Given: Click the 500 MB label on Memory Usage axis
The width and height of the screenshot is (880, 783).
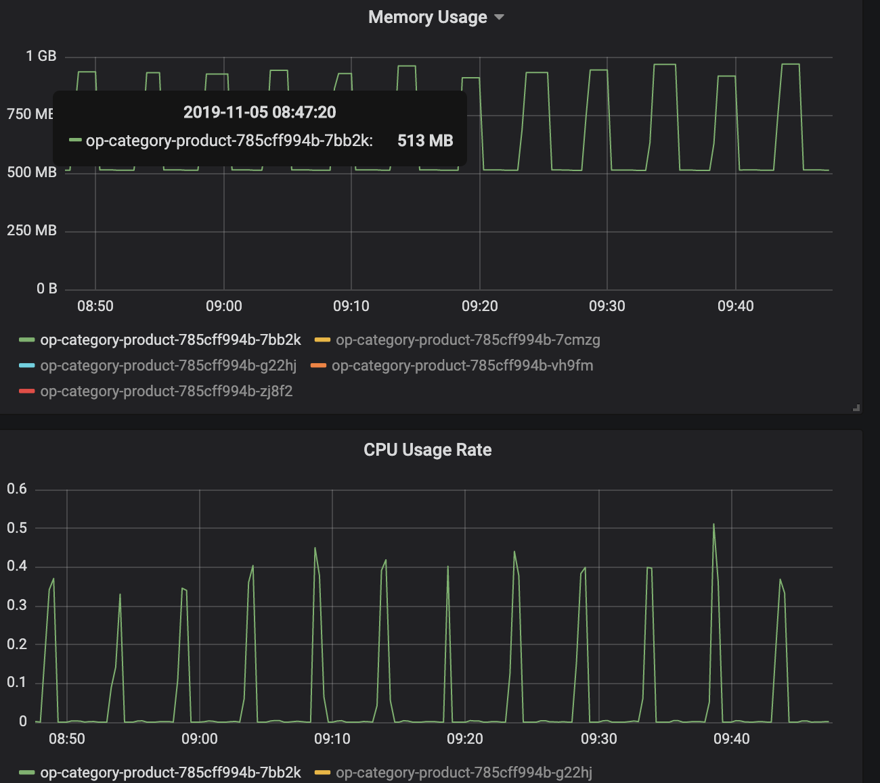Looking at the screenshot, I should click(x=32, y=172).
